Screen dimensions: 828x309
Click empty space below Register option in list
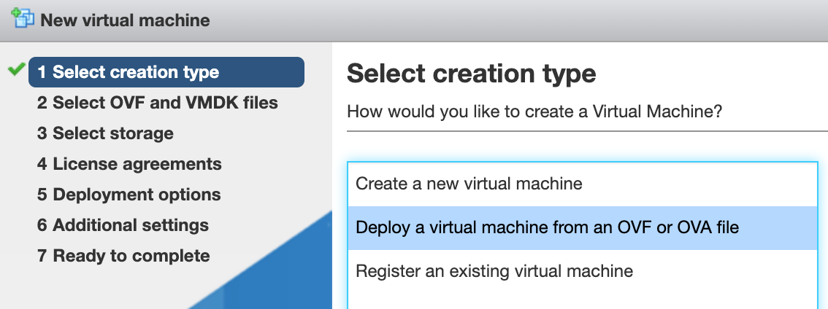click(x=583, y=301)
